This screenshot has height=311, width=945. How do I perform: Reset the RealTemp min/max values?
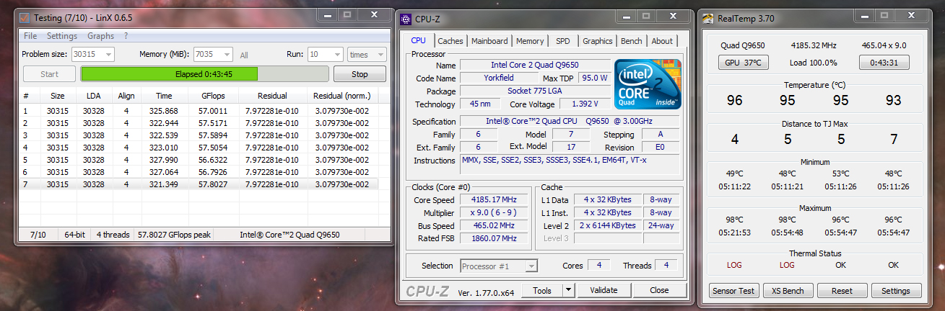point(842,291)
